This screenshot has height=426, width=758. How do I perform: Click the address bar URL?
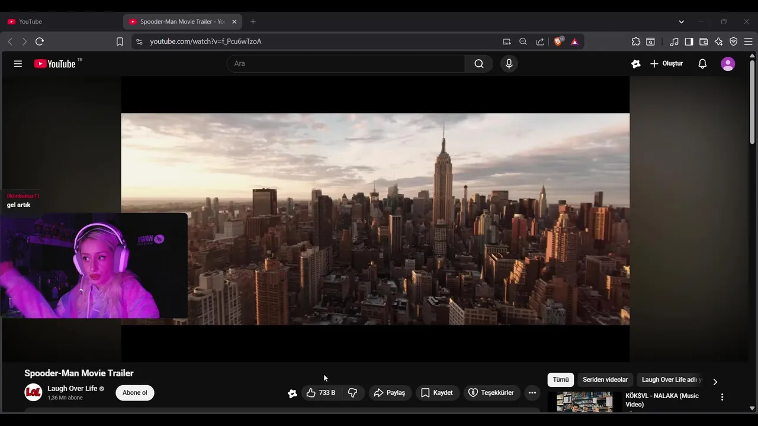click(x=205, y=41)
